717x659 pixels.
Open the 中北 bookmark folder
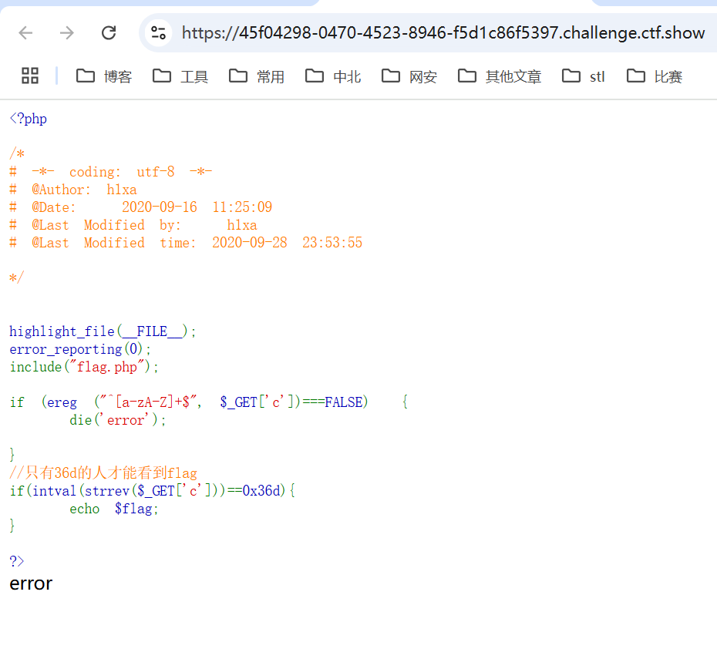(x=333, y=76)
